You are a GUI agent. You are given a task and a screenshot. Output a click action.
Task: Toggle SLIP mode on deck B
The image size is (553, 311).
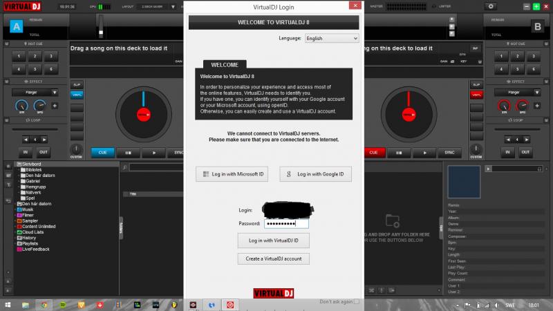[x=475, y=48]
